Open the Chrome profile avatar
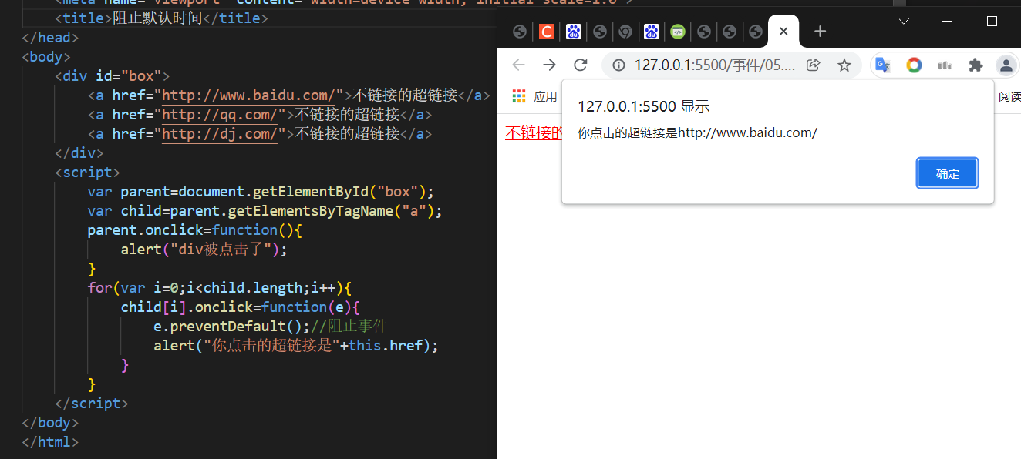The width and height of the screenshot is (1021, 459). 1006,65
